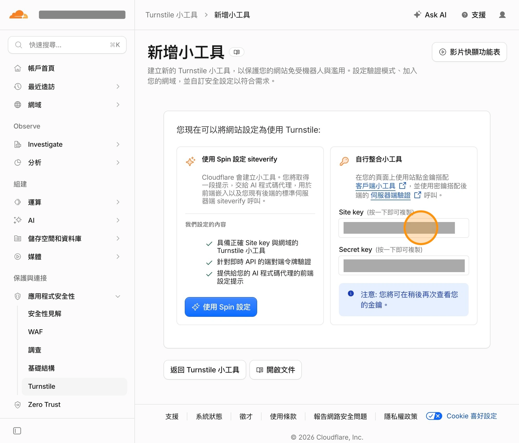Click the 使用 Spin 設定 button
Image resolution: width=519 pixels, height=443 pixels.
pos(221,307)
